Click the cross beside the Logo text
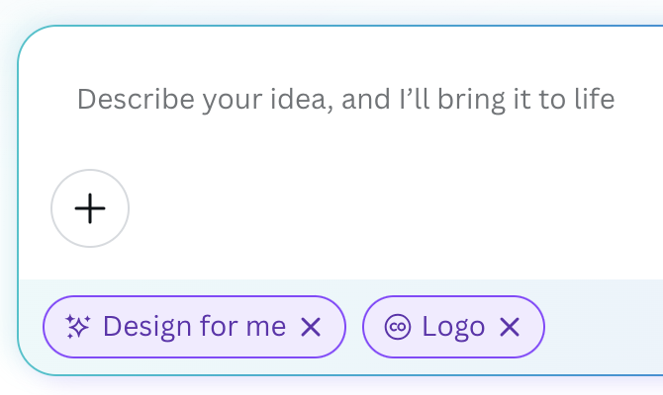This screenshot has width=663, height=395. coord(510,327)
